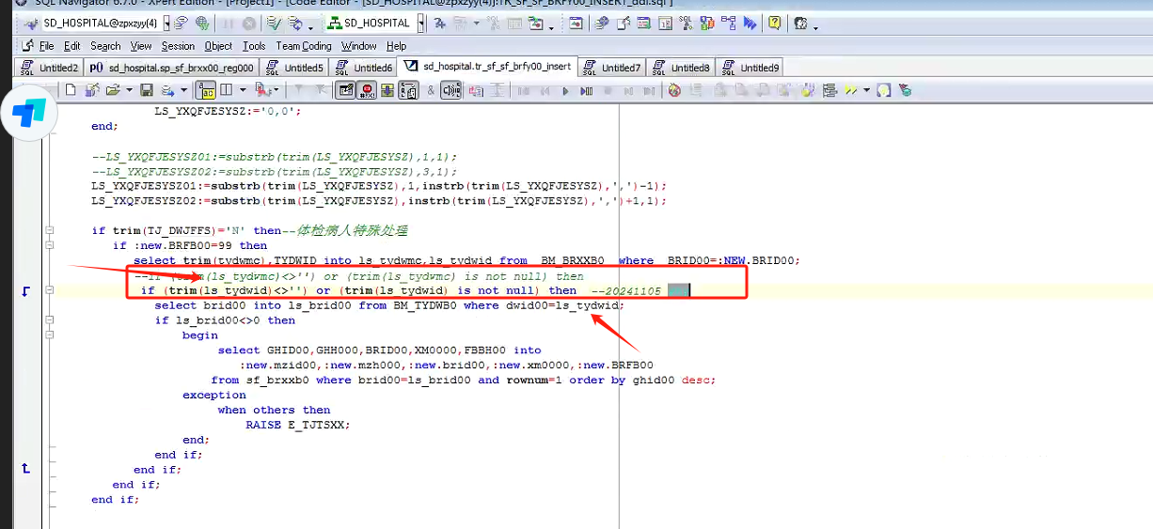The height and width of the screenshot is (529, 1153).
Task: Click the Open file folder icon
Action: coord(112,90)
